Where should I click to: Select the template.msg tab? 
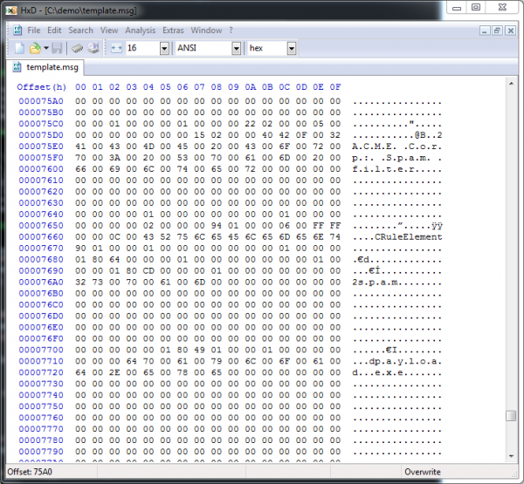tap(45, 67)
